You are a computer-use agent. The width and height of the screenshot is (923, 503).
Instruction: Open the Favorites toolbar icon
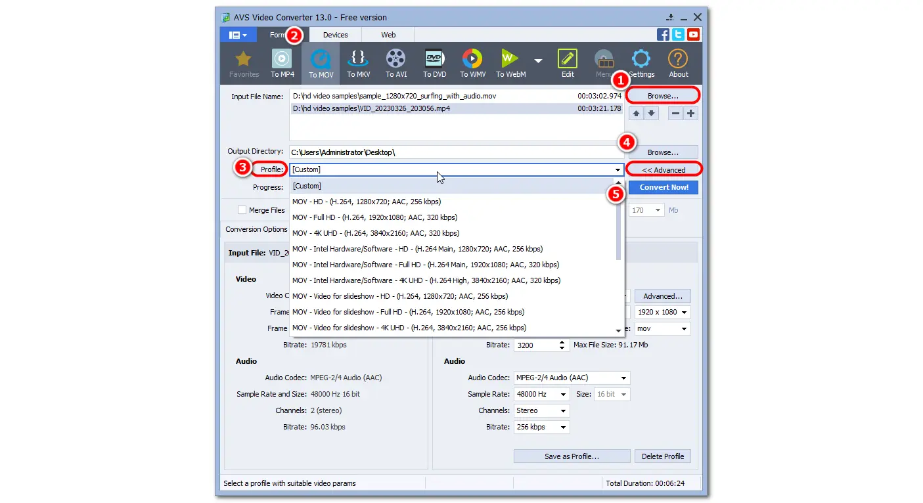244,64
